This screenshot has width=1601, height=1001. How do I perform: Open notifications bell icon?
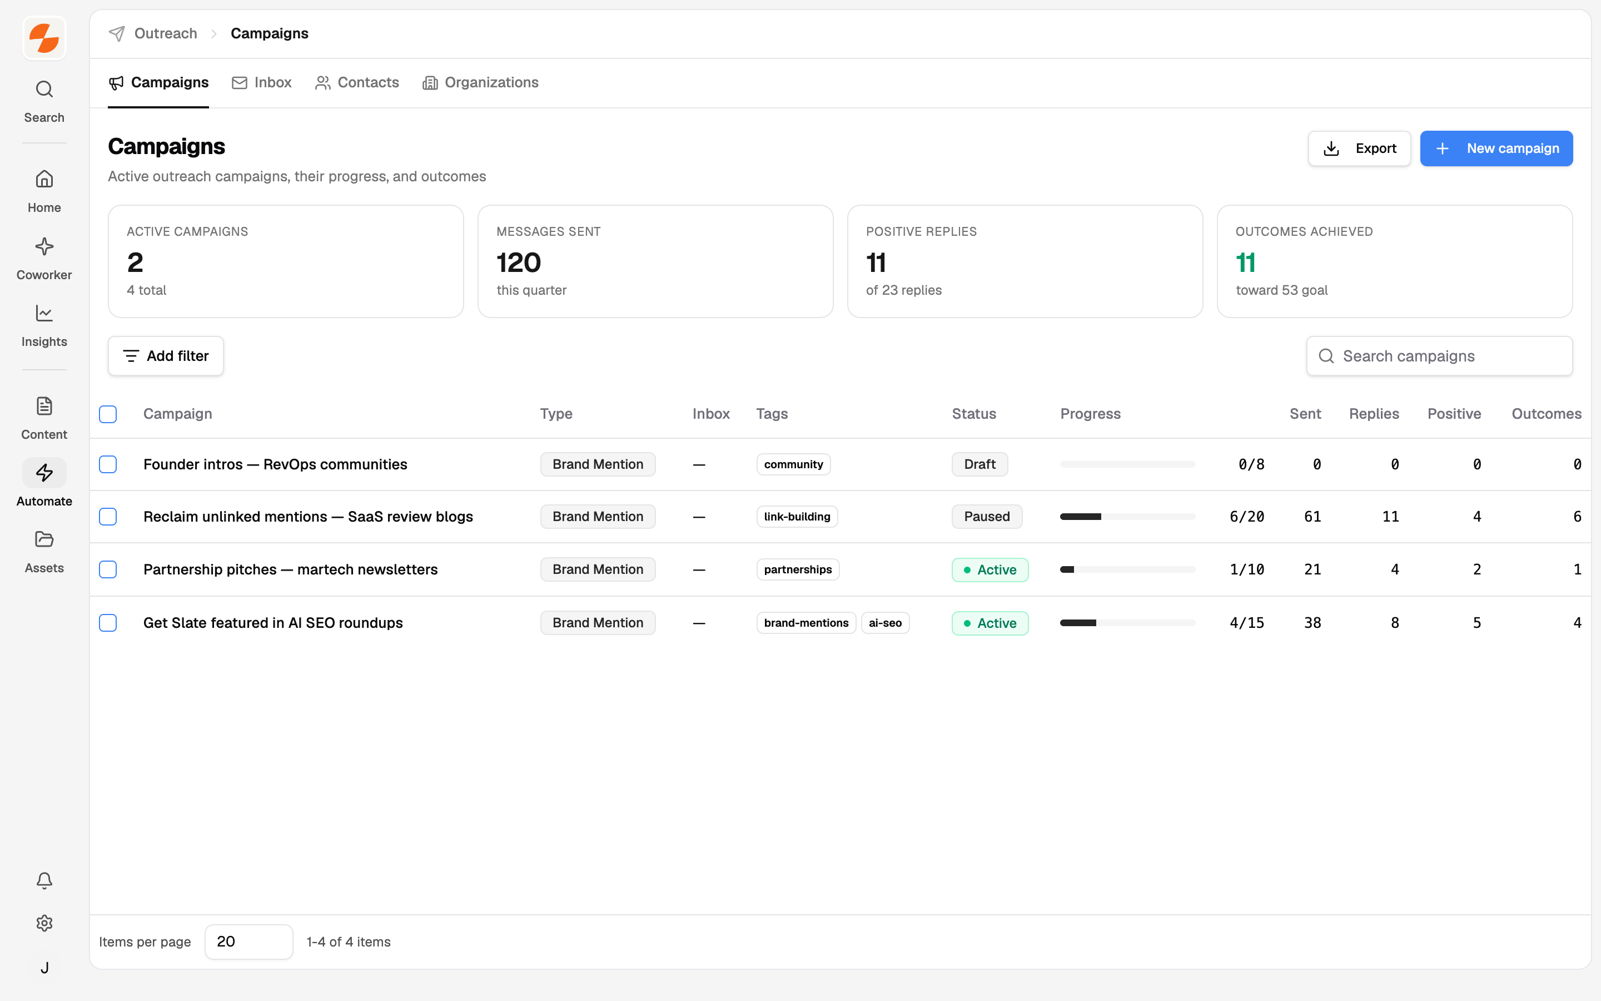click(x=44, y=880)
